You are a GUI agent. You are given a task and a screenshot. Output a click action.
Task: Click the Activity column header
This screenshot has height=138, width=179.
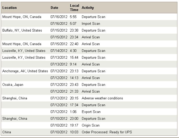point(88,8)
